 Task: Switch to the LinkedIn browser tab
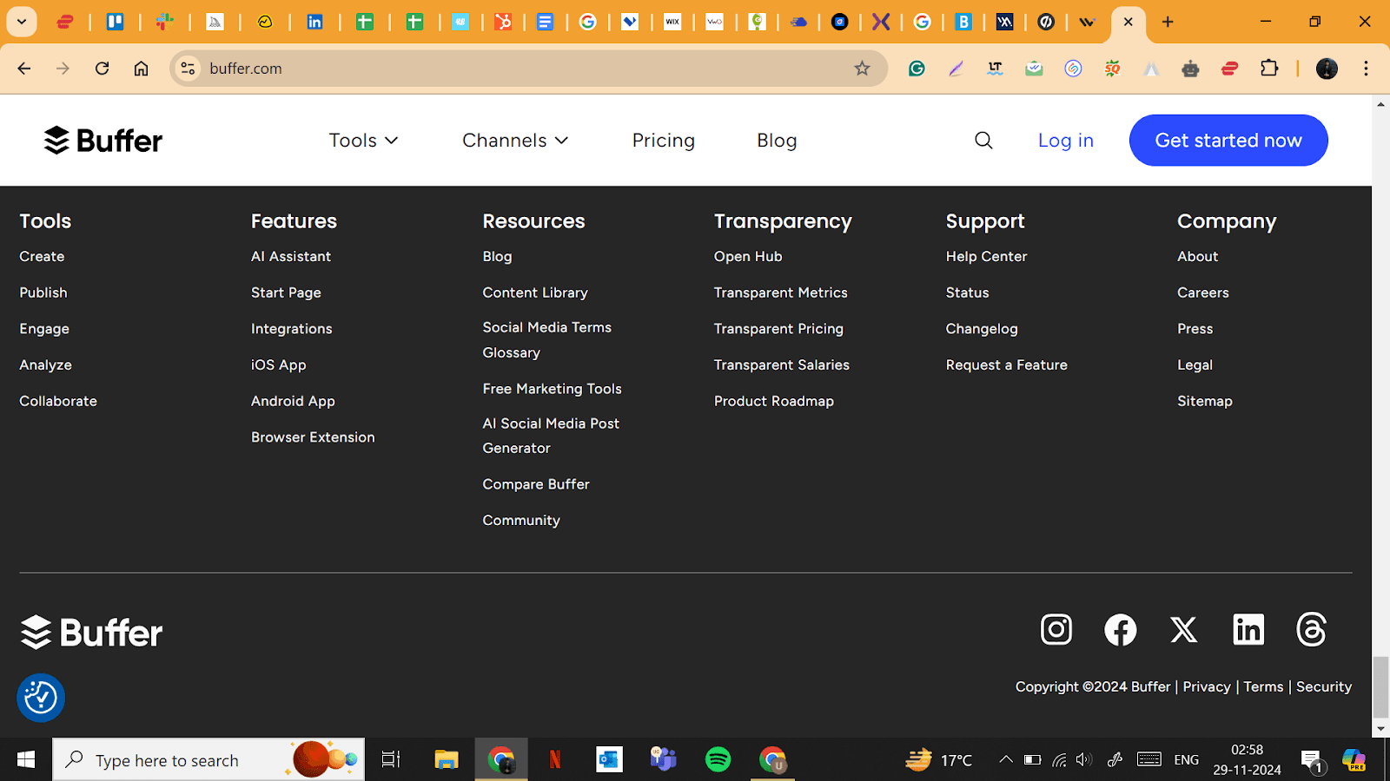pyautogui.click(x=314, y=22)
